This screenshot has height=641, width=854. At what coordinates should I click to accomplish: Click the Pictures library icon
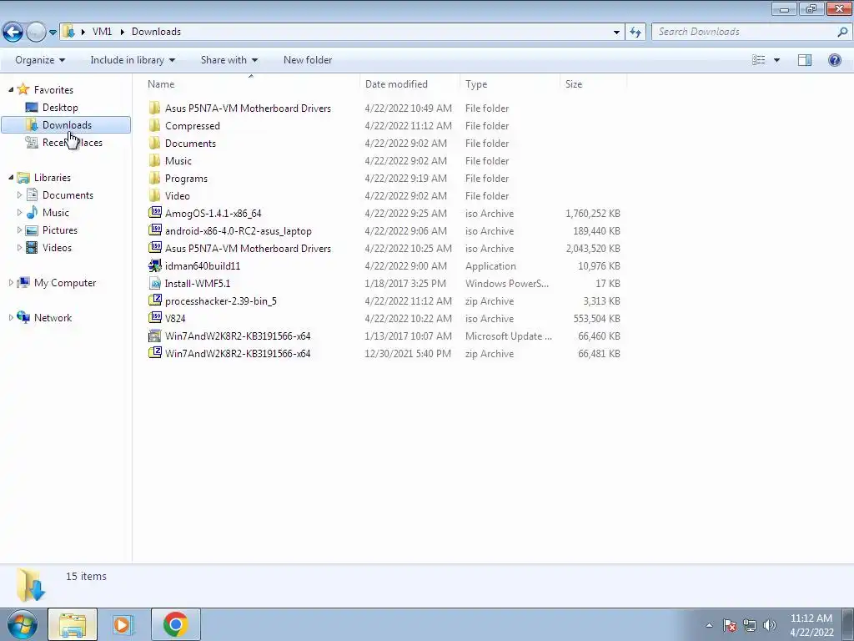[33, 230]
